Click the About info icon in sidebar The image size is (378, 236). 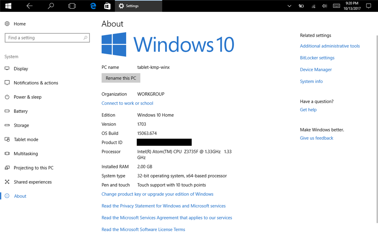7,196
